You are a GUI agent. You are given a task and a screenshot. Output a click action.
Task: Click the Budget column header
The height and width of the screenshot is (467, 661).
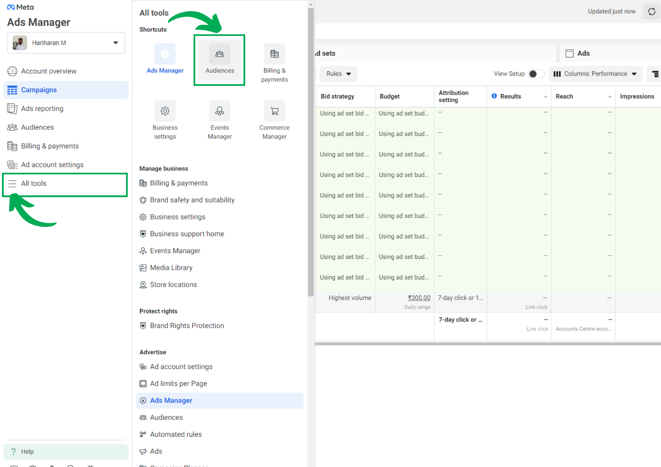(x=405, y=96)
